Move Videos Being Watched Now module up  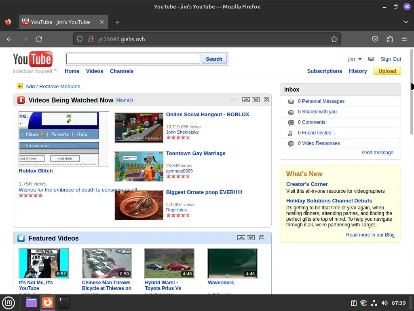(246, 100)
